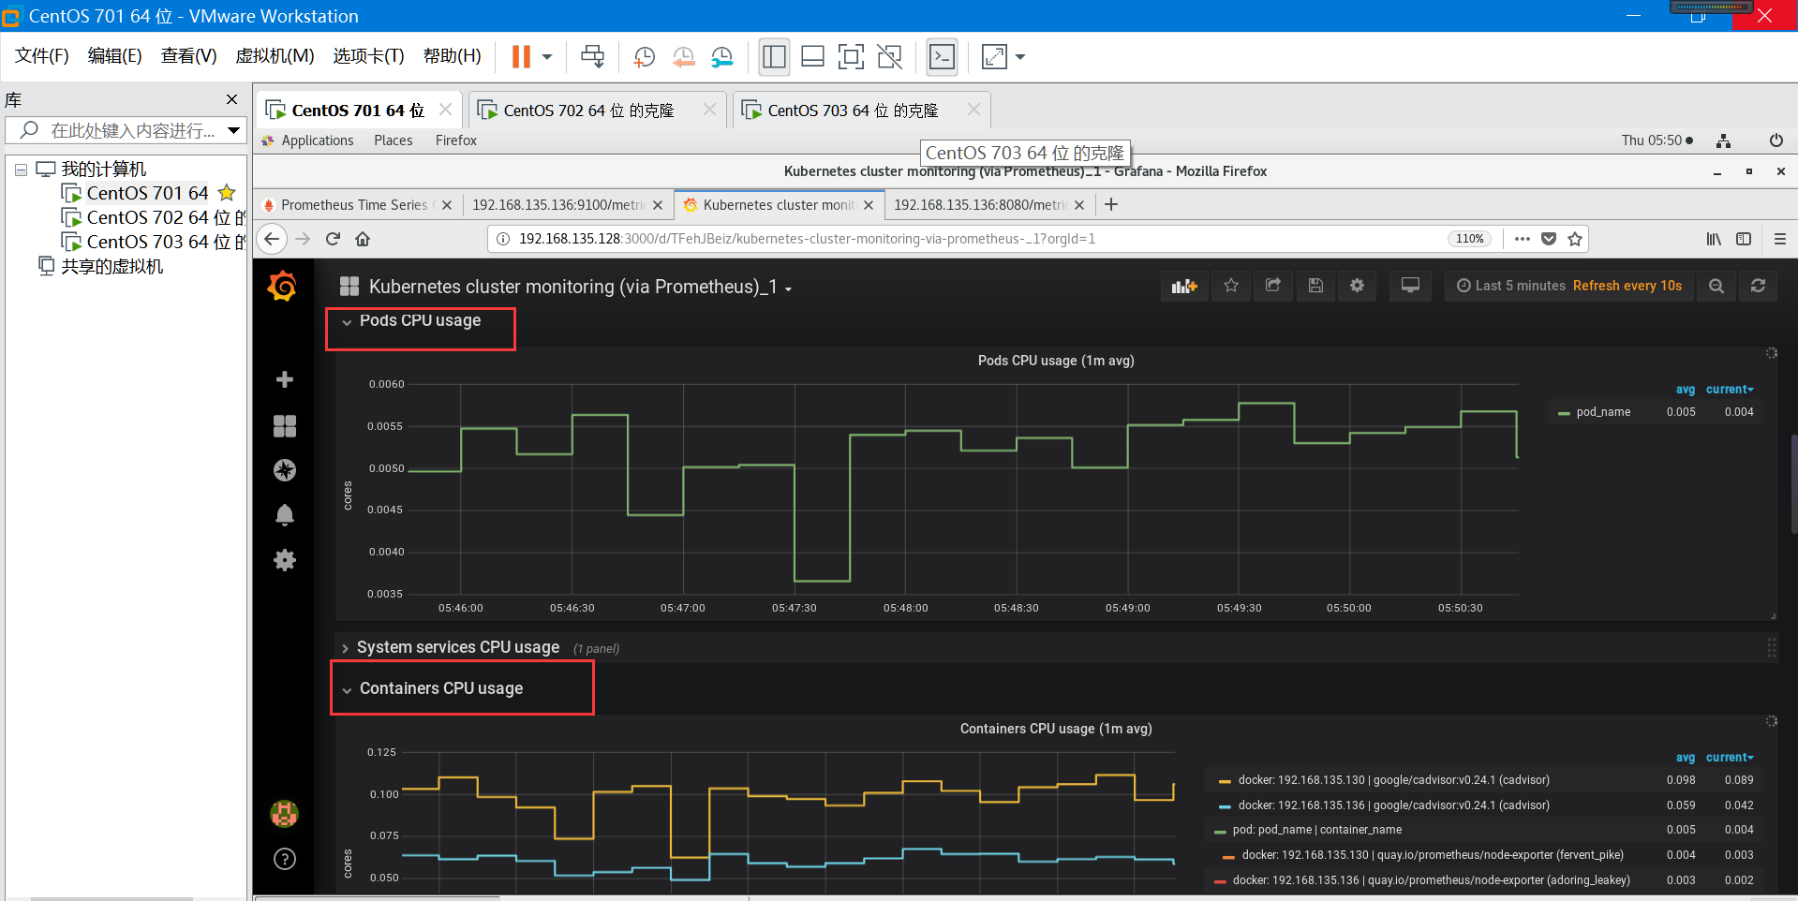The image size is (1798, 901).
Task: Click the user avatar in Grafana sidebar
Action: point(285,814)
